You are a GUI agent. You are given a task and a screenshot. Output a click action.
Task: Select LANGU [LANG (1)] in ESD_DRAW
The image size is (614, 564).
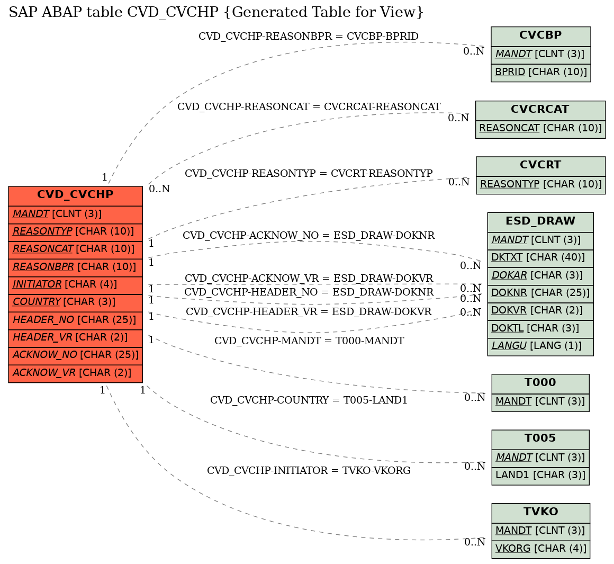(x=540, y=346)
